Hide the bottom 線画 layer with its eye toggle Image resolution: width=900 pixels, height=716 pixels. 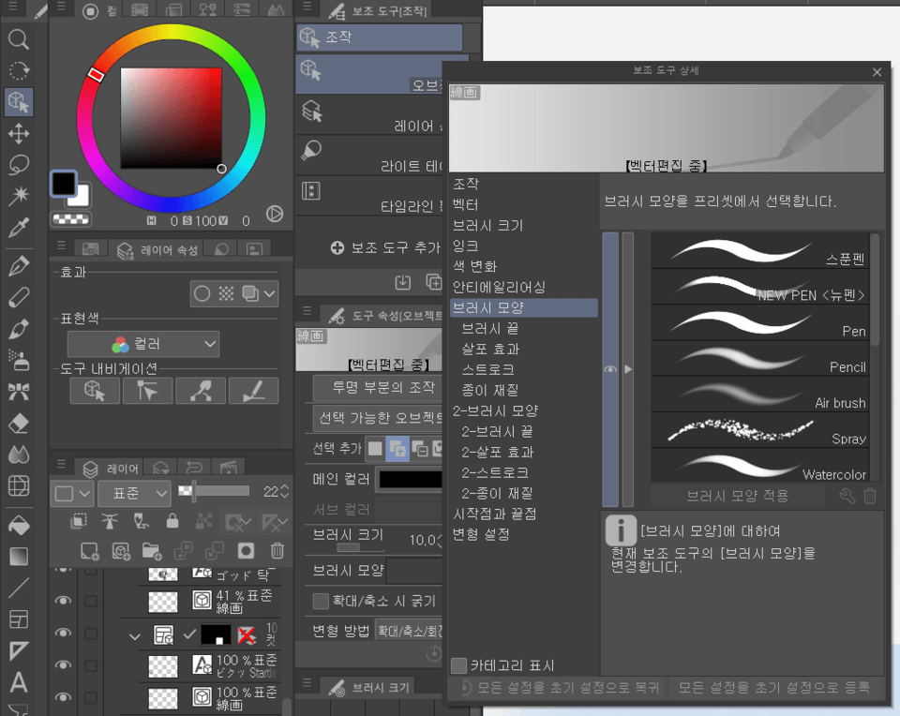pos(63,698)
